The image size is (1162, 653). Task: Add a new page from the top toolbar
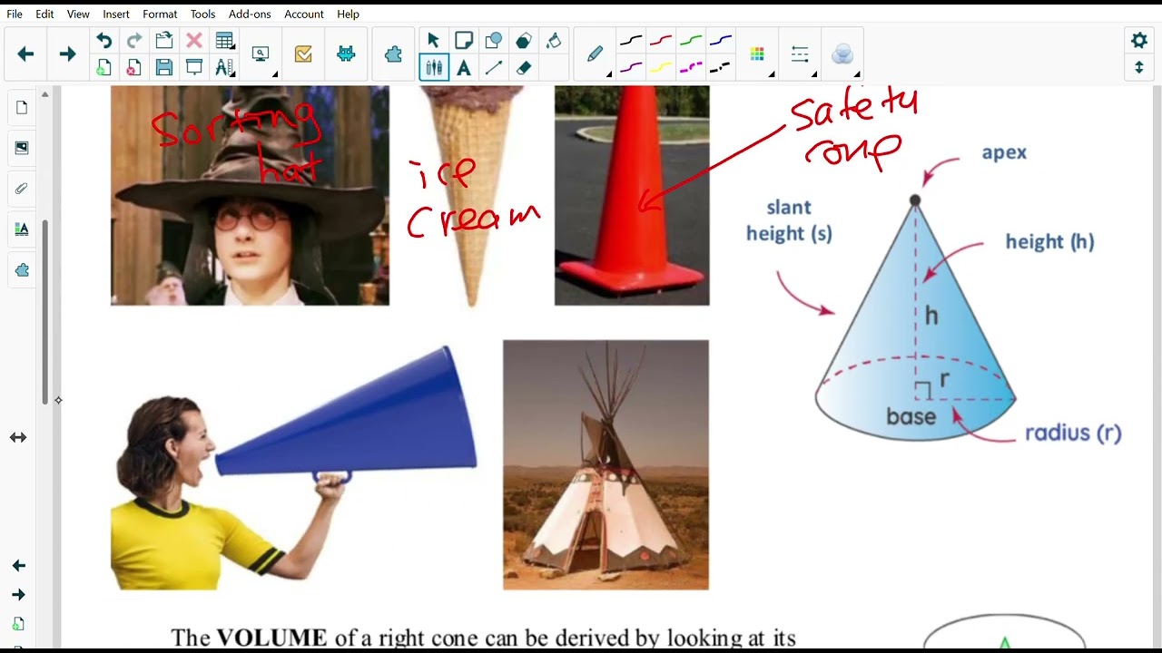click(104, 67)
